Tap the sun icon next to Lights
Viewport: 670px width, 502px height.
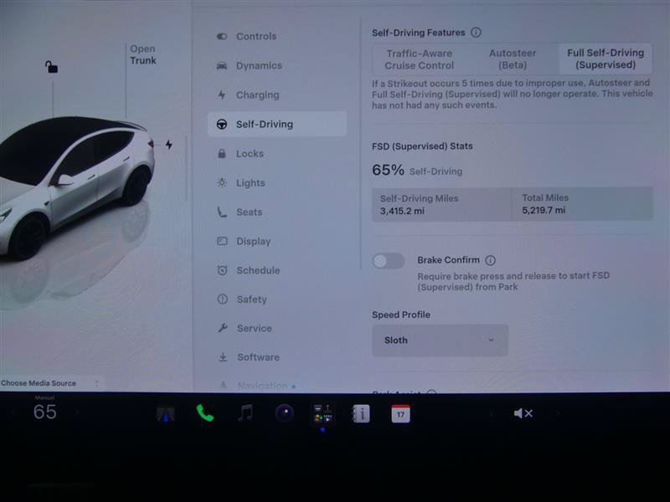(x=222, y=182)
